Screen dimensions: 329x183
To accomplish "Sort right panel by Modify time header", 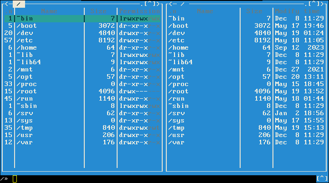I will point(299,11).
